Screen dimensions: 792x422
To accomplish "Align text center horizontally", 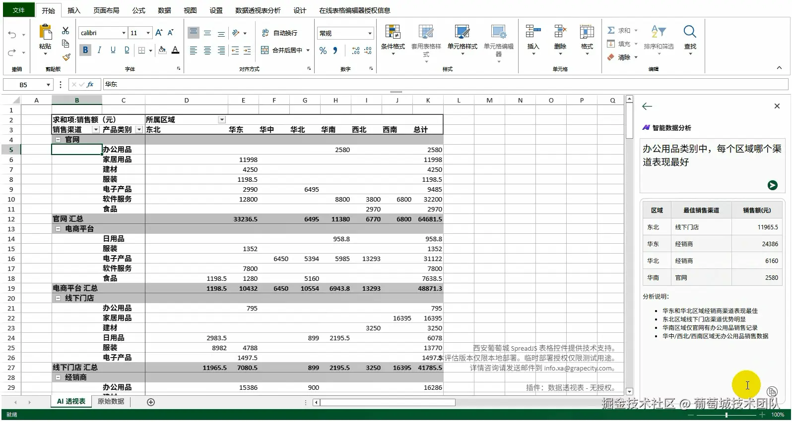I will 207,51.
